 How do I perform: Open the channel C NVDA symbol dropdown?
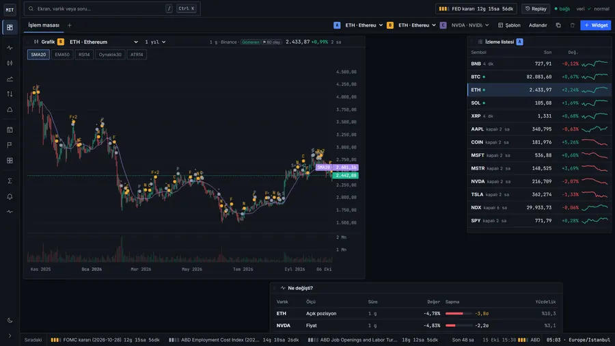pos(470,25)
